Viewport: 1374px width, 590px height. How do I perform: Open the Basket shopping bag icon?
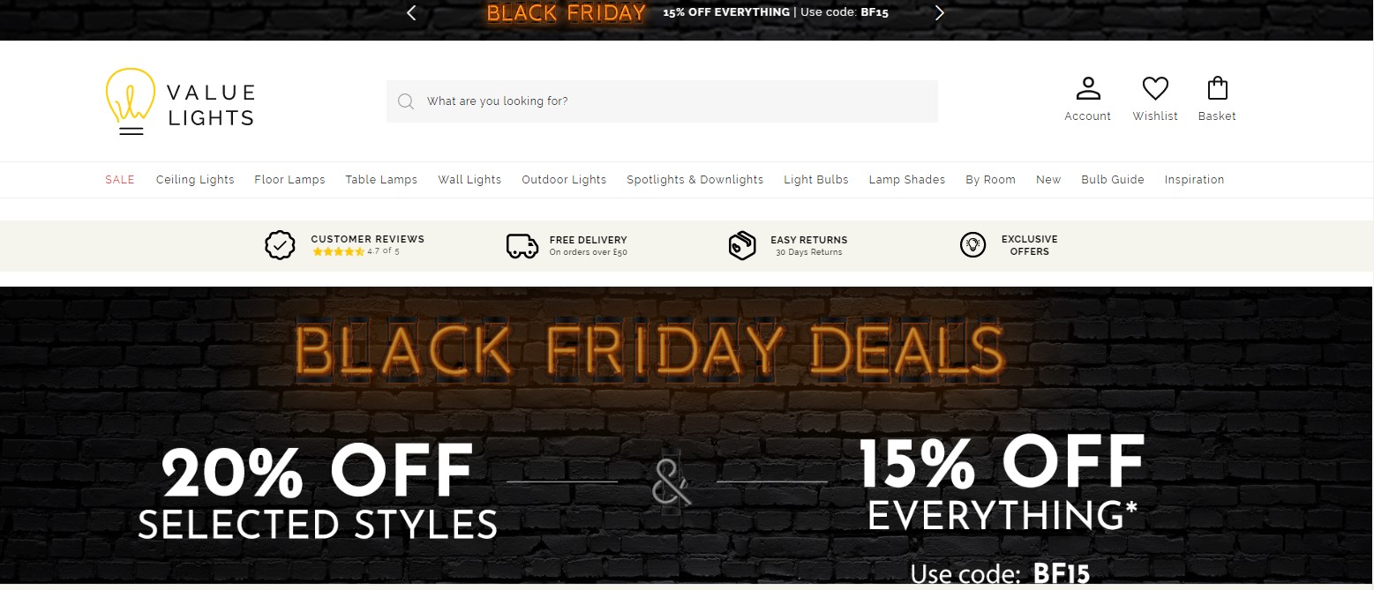pyautogui.click(x=1217, y=89)
